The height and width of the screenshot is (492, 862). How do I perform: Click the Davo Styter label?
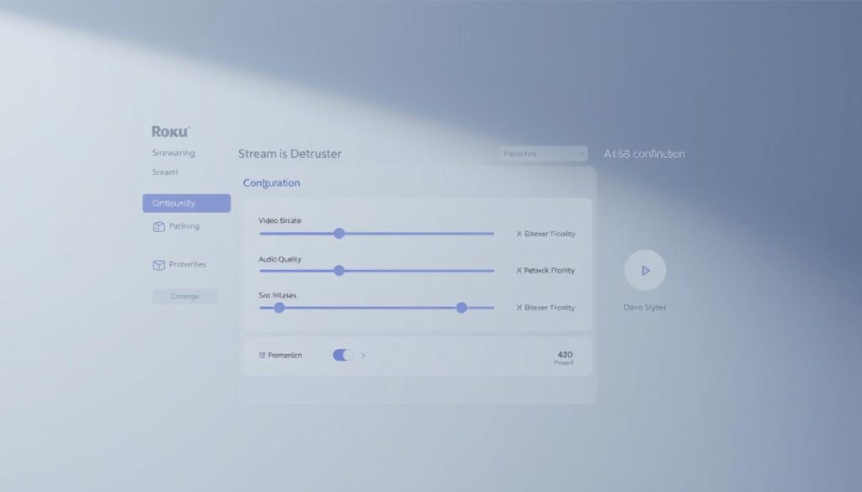pos(645,307)
